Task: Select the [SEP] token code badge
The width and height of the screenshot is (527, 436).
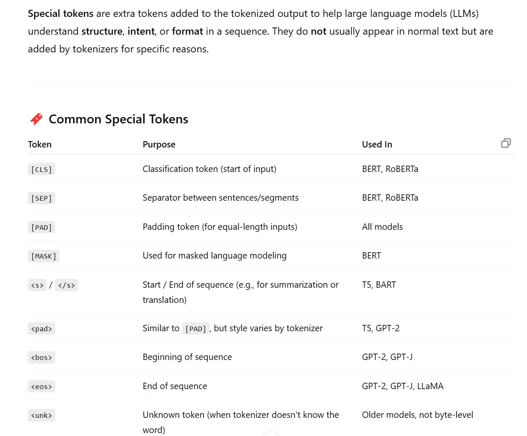Action: coord(41,198)
